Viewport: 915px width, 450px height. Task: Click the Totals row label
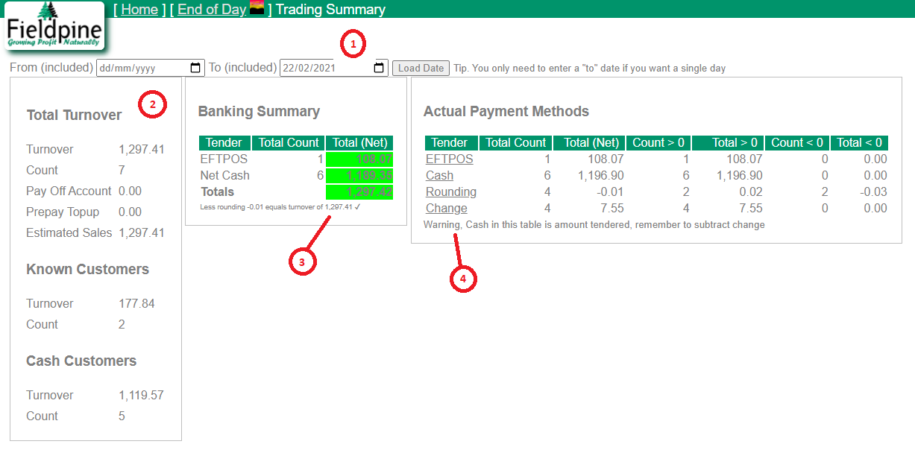[x=217, y=191]
